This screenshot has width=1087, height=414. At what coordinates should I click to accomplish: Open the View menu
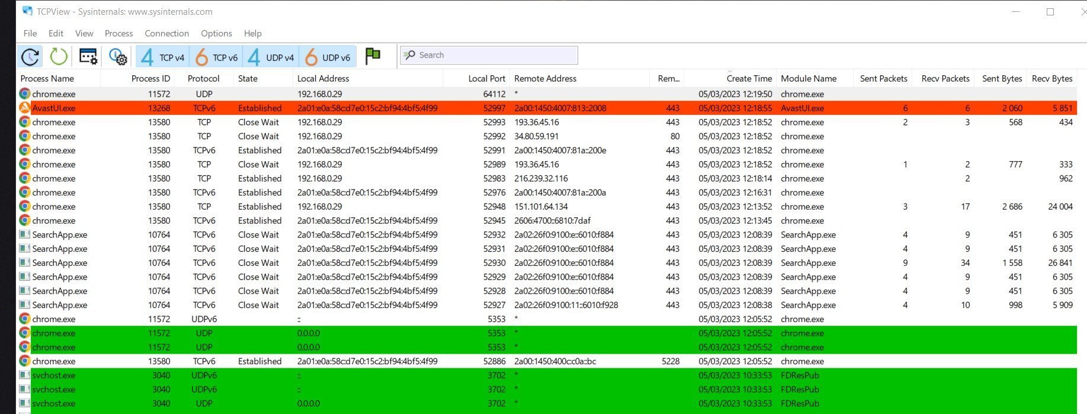click(x=84, y=33)
